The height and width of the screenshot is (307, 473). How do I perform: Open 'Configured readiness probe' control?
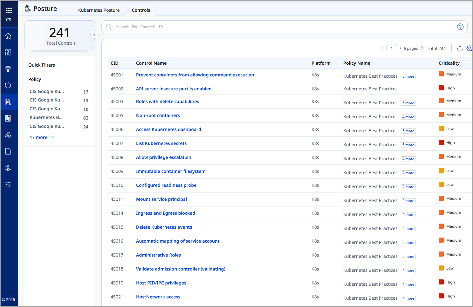click(x=166, y=185)
